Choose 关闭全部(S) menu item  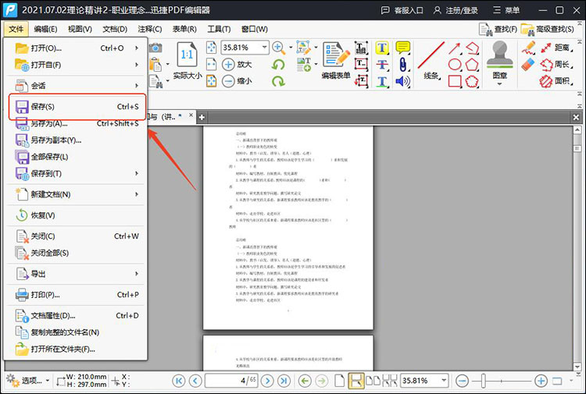pyautogui.click(x=76, y=253)
